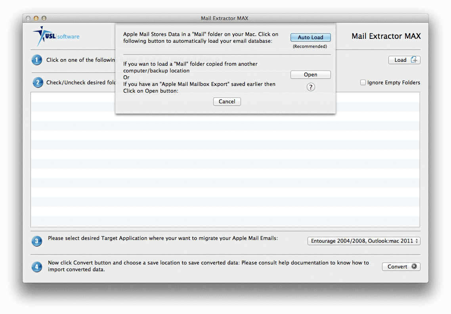Click the "(Recommended)" label under Auto Load
The image size is (451, 314).
point(310,46)
